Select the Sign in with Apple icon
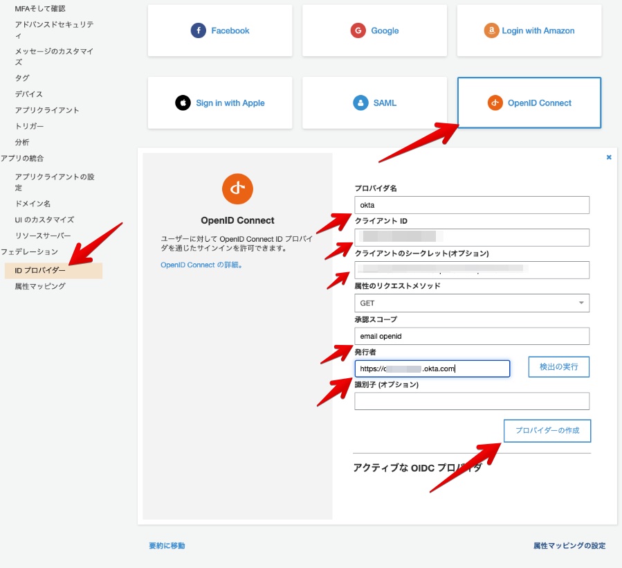 pos(182,102)
